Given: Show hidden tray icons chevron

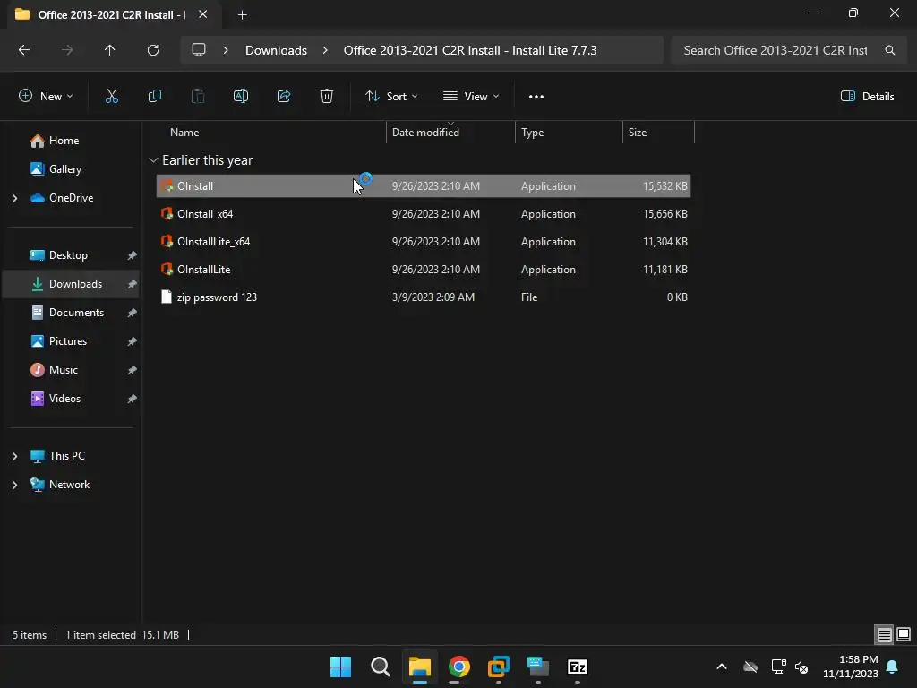Looking at the screenshot, I should tap(722, 666).
